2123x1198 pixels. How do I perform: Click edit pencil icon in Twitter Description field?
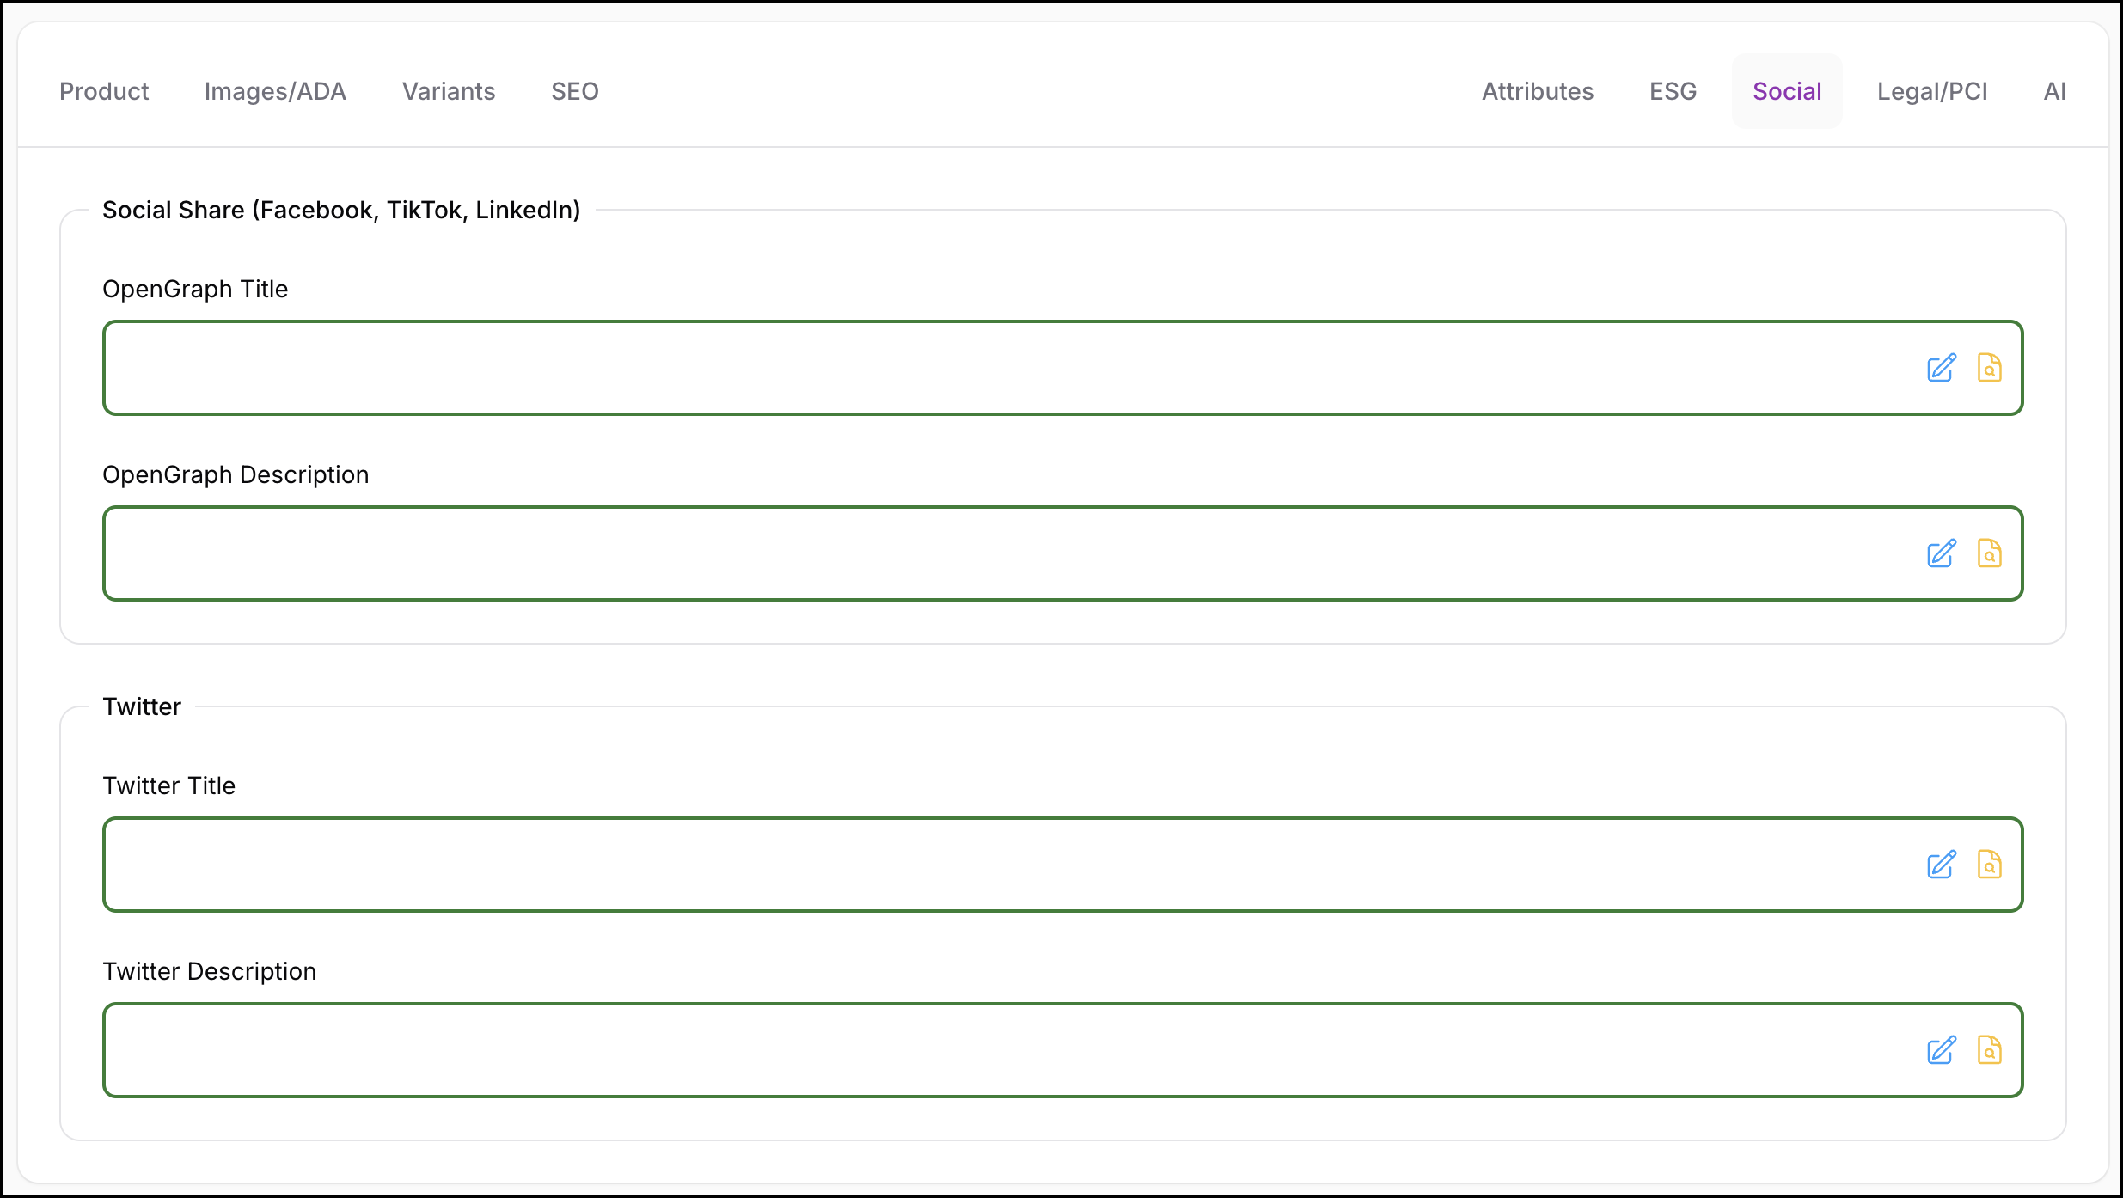tap(1941, 1050)
